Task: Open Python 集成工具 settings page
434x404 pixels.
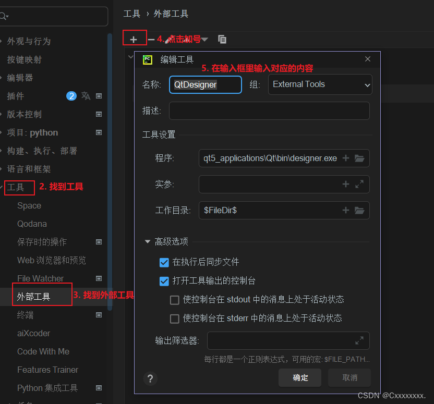Action: pyautogui.click(x=47, y=388)
